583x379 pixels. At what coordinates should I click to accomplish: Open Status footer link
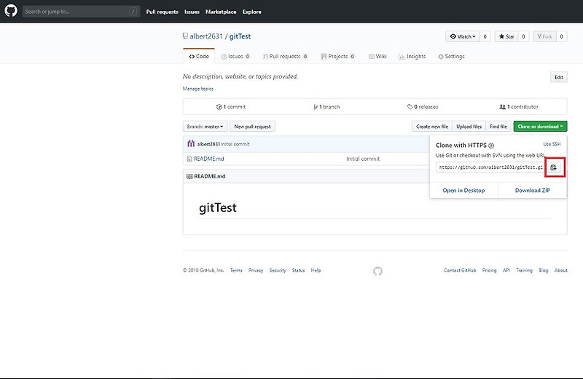click(x=298, y=271)
